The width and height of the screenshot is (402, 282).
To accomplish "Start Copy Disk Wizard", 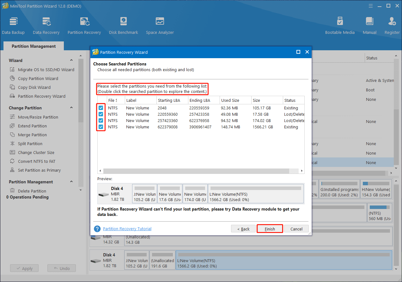I will pos(34,87).
